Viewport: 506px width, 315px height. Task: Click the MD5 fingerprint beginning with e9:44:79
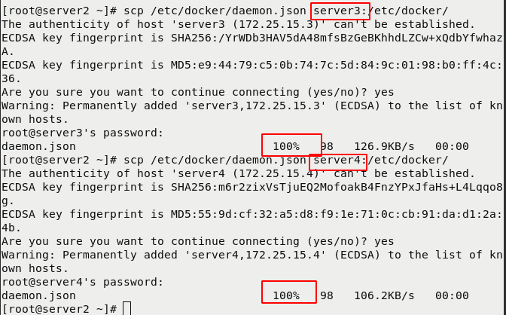[x=337, y=66]
